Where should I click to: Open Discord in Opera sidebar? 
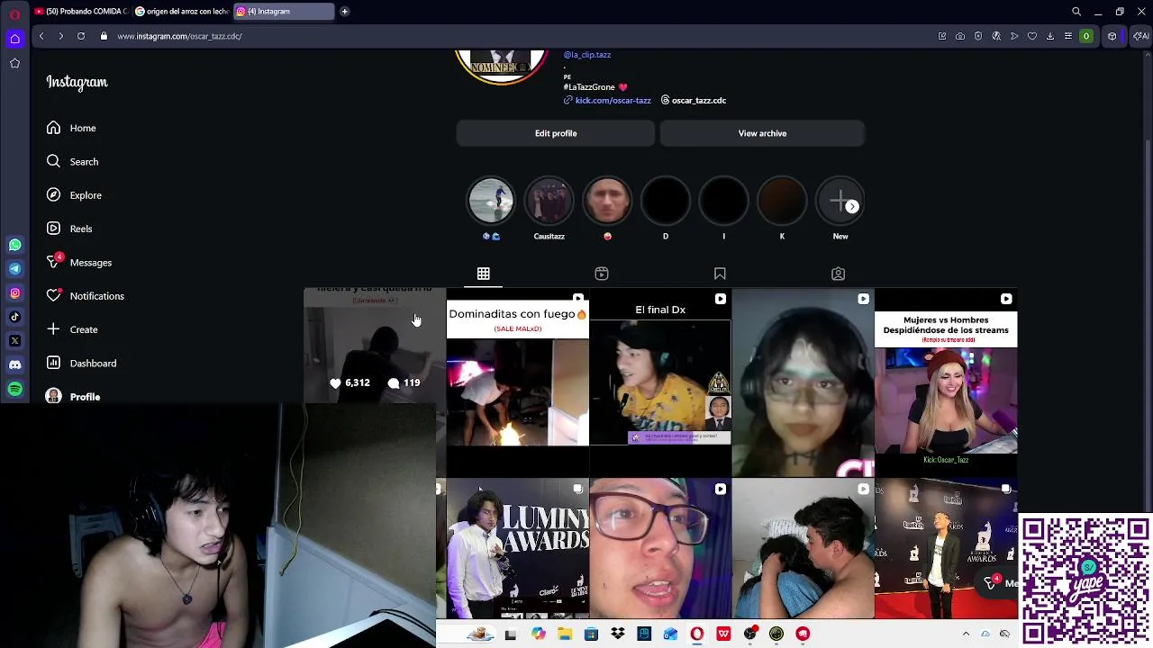click(14, 364)
